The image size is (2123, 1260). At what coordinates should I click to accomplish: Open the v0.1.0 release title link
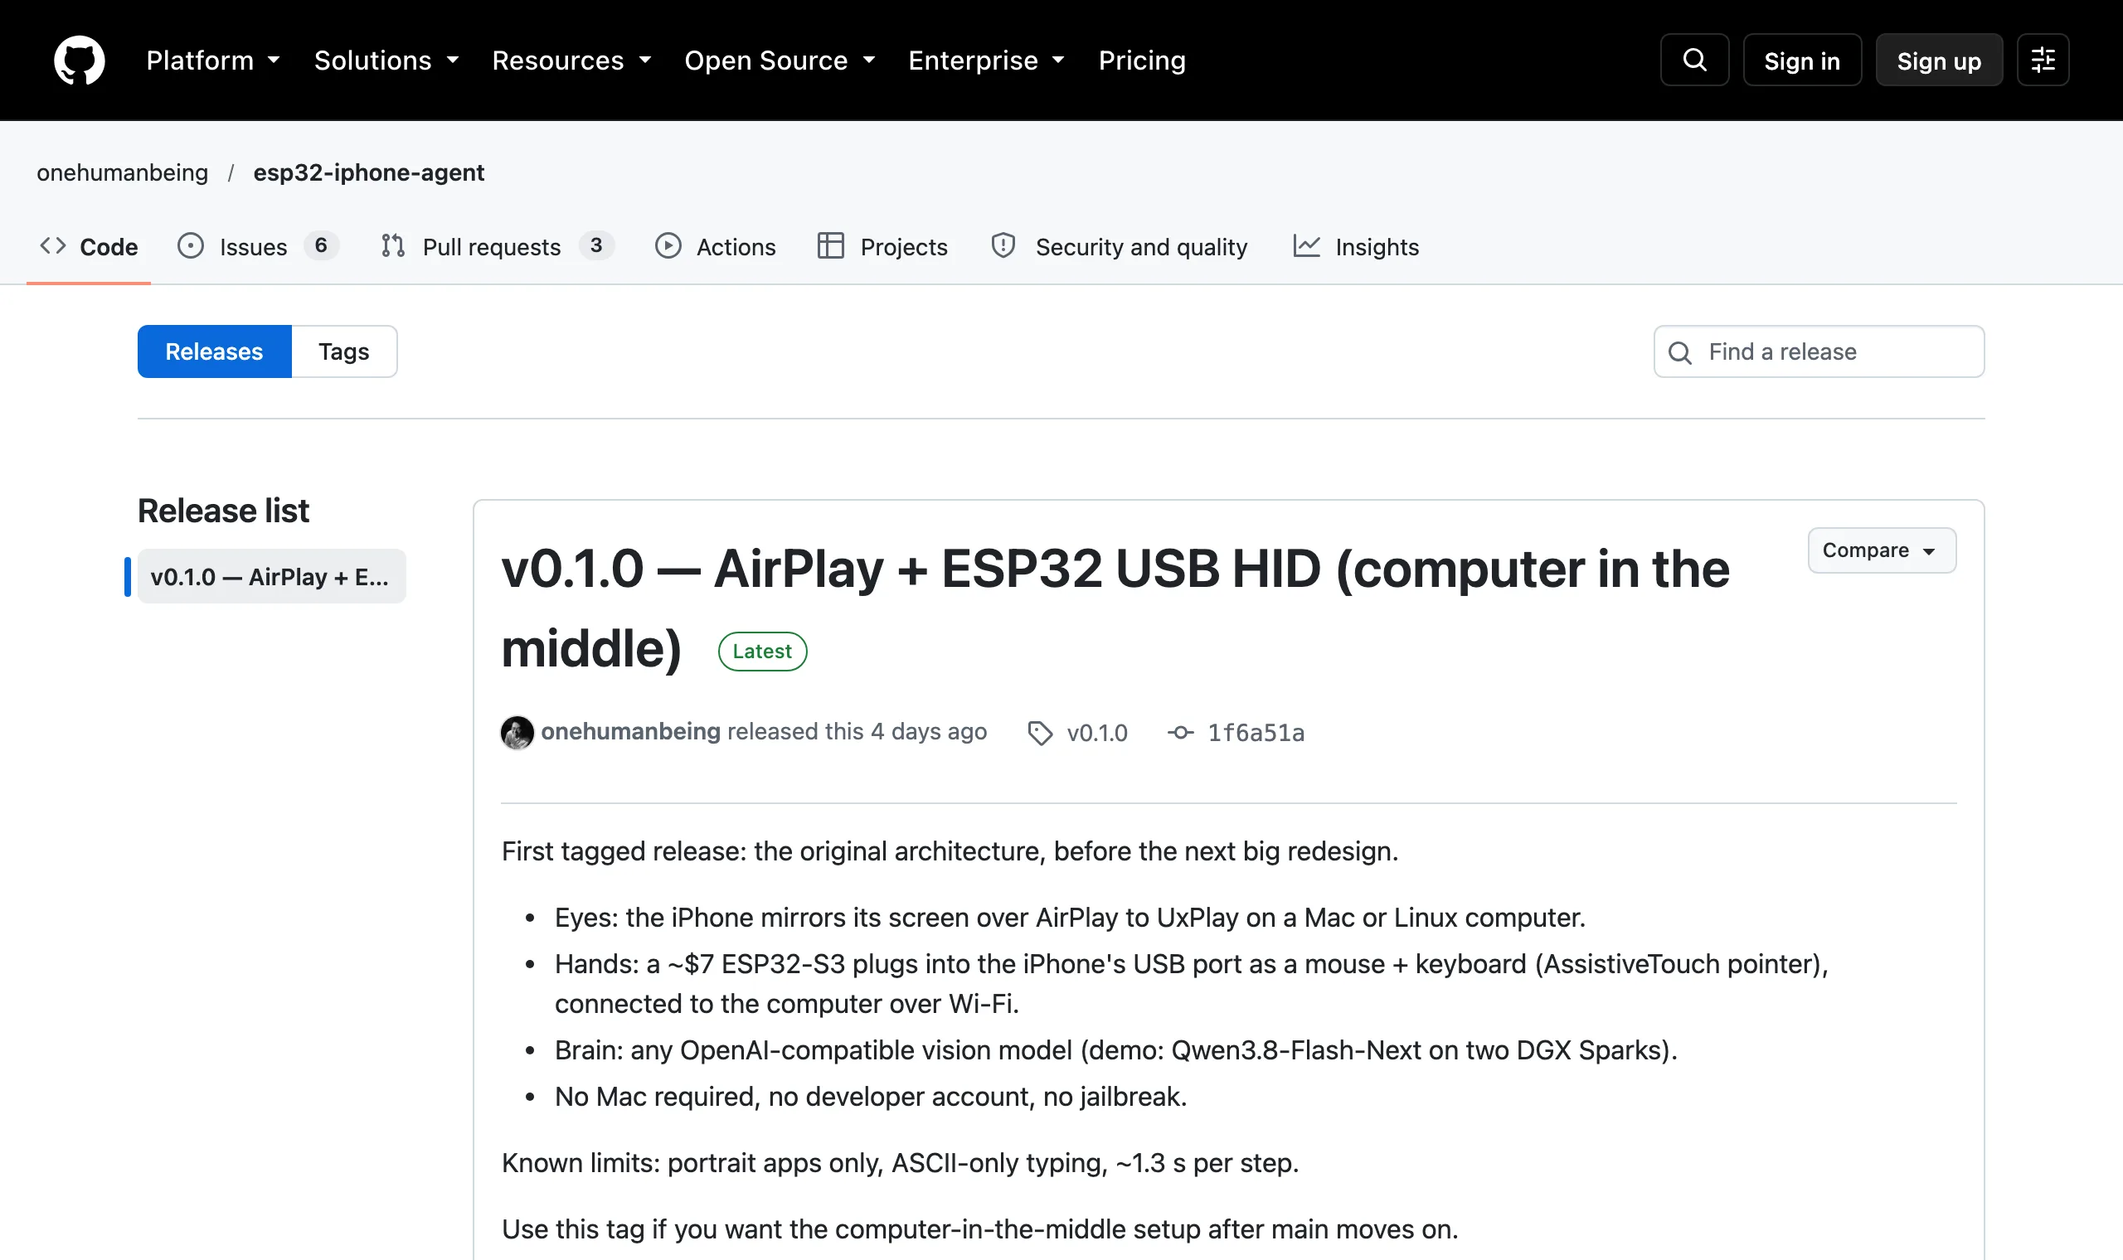tap(1115, 608)
